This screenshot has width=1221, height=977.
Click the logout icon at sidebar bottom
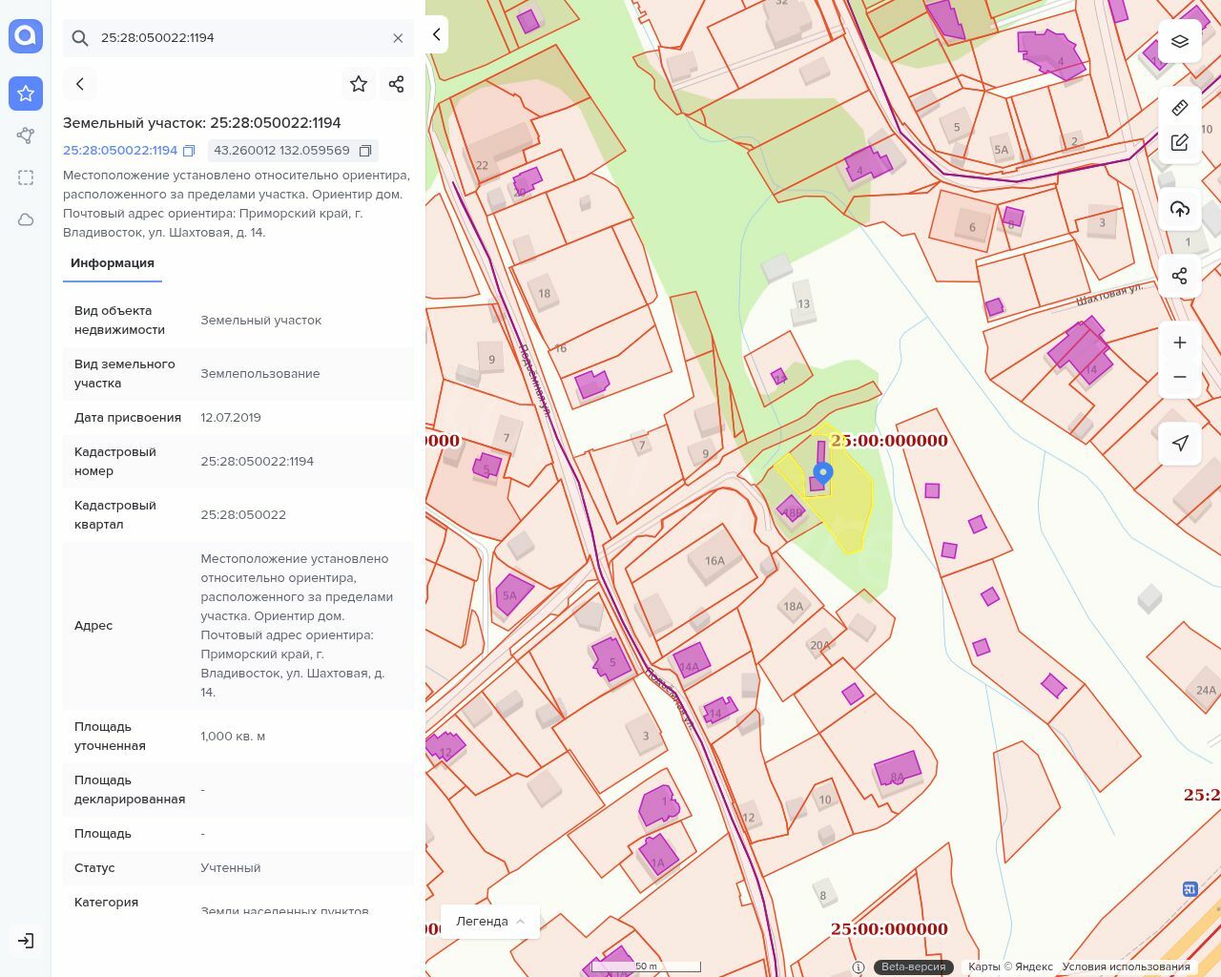(26, 941)
